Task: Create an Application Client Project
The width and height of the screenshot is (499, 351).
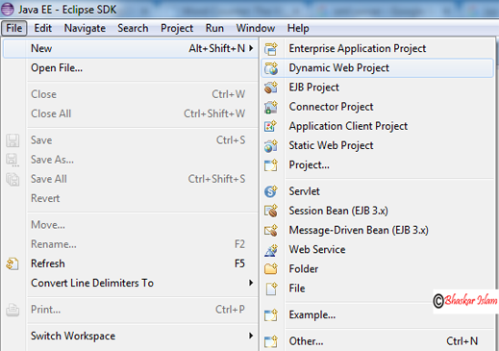Action: point(377,126)
